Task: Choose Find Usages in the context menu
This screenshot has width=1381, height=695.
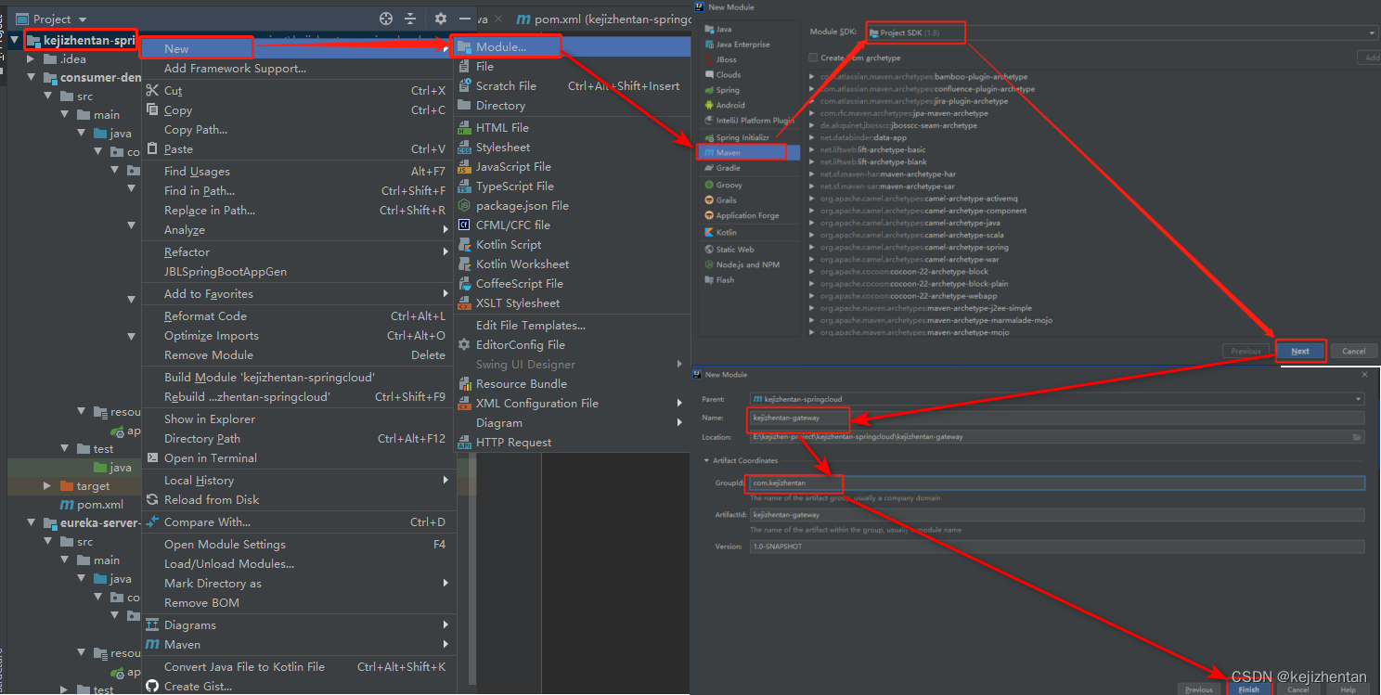Action: pos(197,171)
